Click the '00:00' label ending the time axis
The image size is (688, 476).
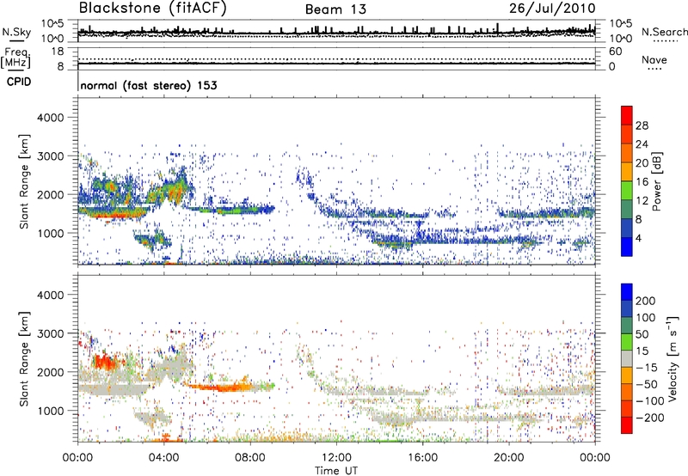click(595, 458)
